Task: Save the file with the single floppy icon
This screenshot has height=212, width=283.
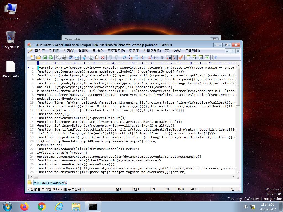Action: 45,57
